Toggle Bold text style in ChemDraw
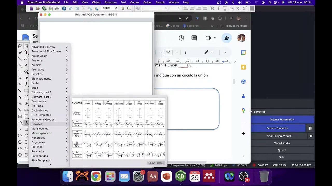332x186 pixels. tap(212, 9)
